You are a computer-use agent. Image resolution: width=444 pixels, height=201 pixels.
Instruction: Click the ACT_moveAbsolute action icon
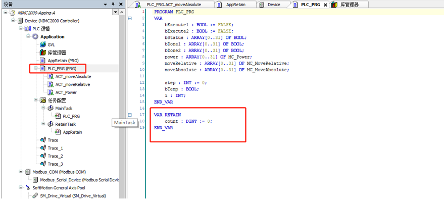click(51, 76)
